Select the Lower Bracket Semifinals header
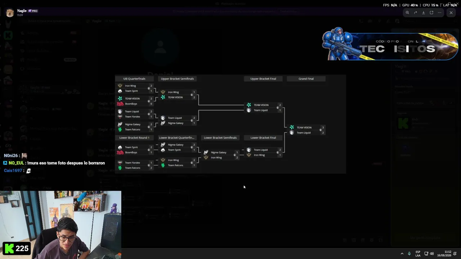The image size is (461, 259). (220, 138)
